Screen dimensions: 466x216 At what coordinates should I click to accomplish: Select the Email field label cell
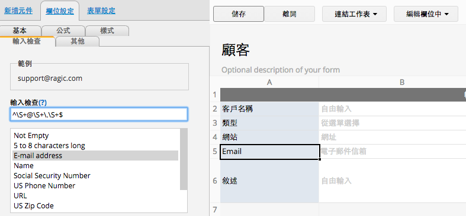(x=270, y=152)
